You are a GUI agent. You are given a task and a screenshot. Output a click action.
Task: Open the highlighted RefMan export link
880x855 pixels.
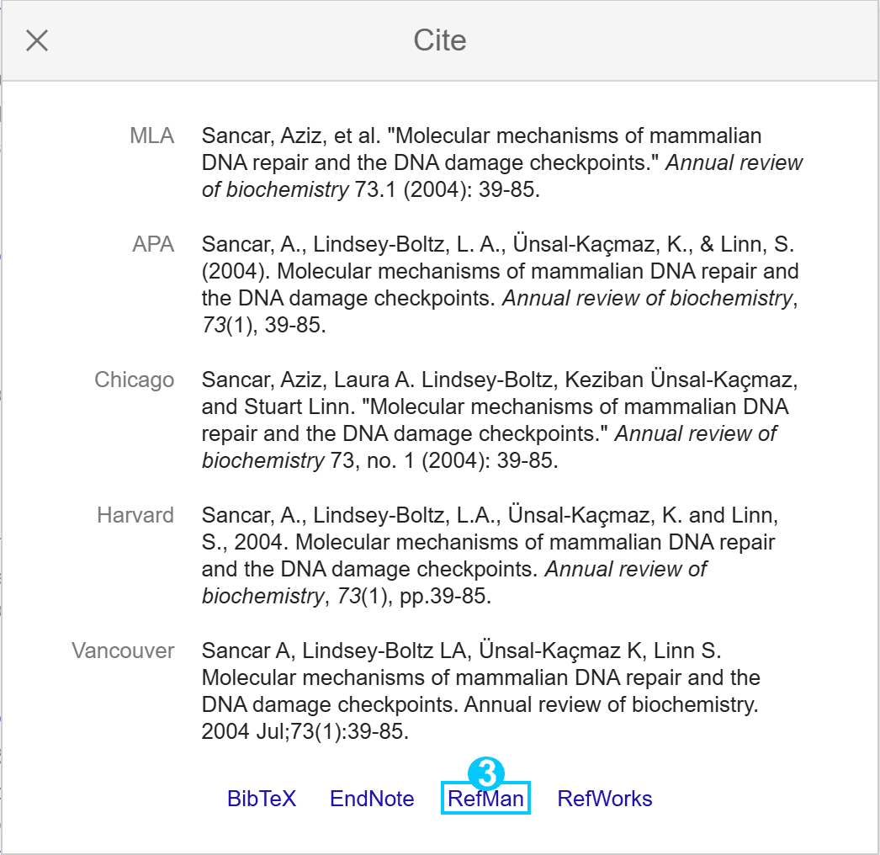tap(485, 799)
